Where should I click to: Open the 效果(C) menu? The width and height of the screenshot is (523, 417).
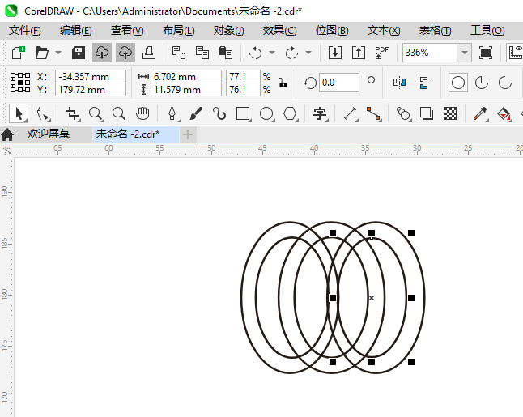pos(279,31)
